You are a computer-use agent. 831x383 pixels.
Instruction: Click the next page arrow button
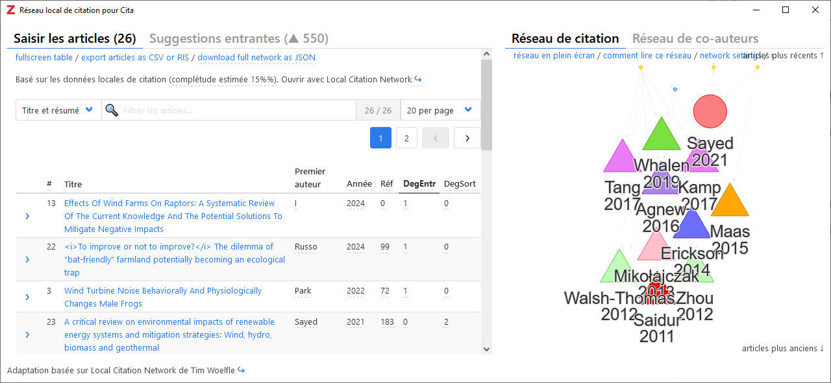click(467, 138)
